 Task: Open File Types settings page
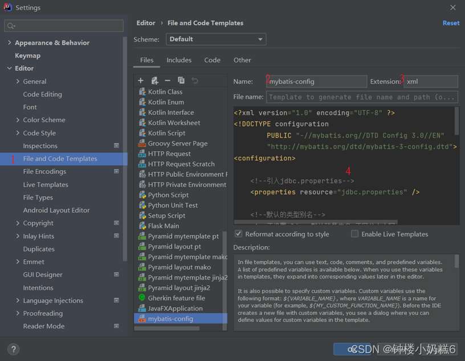coord(38,197)
